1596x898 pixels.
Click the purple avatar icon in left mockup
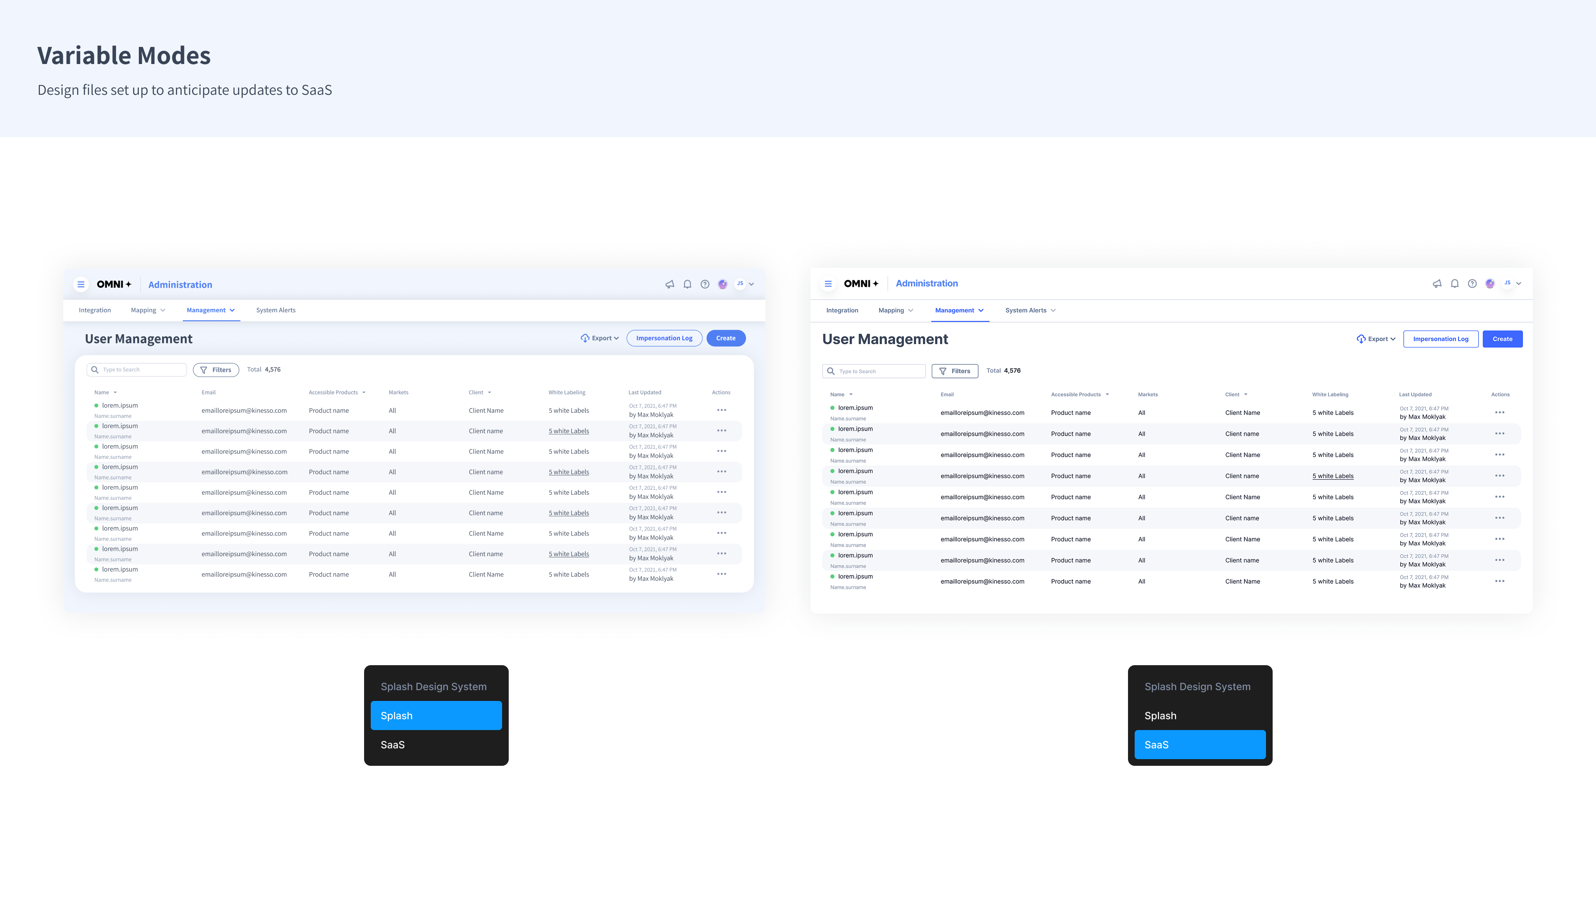[x=722, y=284]
